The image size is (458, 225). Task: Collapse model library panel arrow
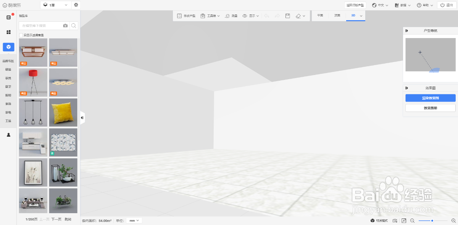click(82, 118)
